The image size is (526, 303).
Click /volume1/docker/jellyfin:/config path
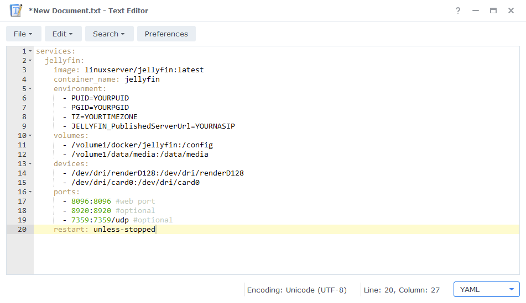(x=142, y=145)
